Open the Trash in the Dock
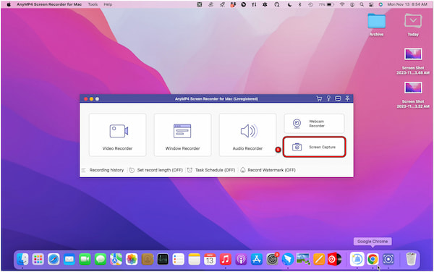The height and width of the screenshot is (272, 434). click(411, 259)
